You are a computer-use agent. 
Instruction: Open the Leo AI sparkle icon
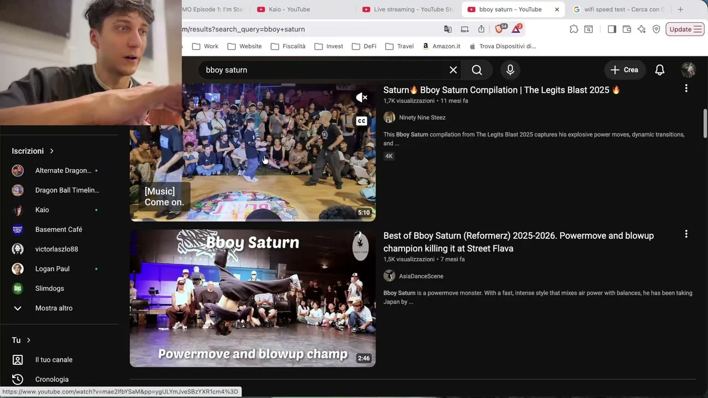(x=642, y=29)
